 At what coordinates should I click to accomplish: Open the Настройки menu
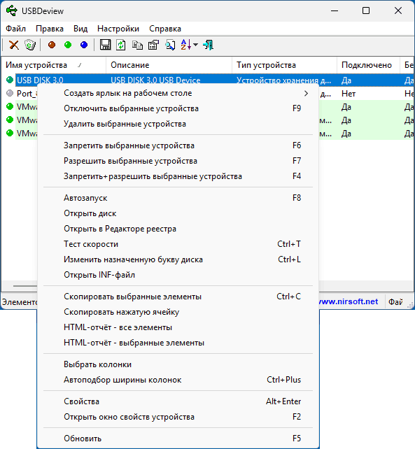pyautogui.click(x=118, y=29)
